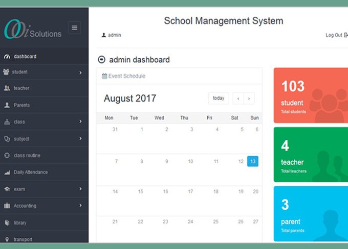Click the Log Out link
This screenshot has width=348, height=249.
point(336,35)
